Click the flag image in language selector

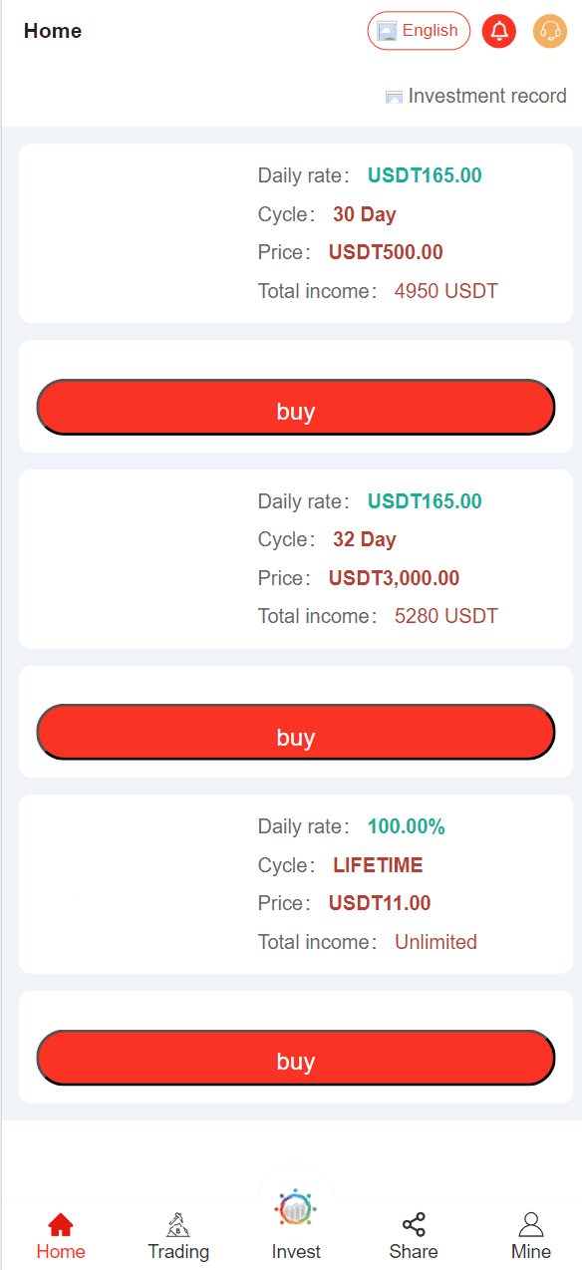387,31
